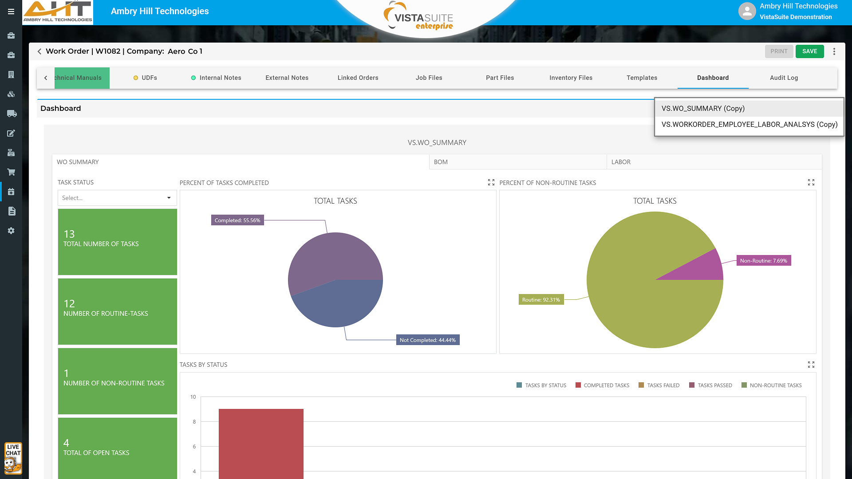
Task: Expand Percent of Tasks Completed chart fullscreen
Action: click(x=491, y=182)
